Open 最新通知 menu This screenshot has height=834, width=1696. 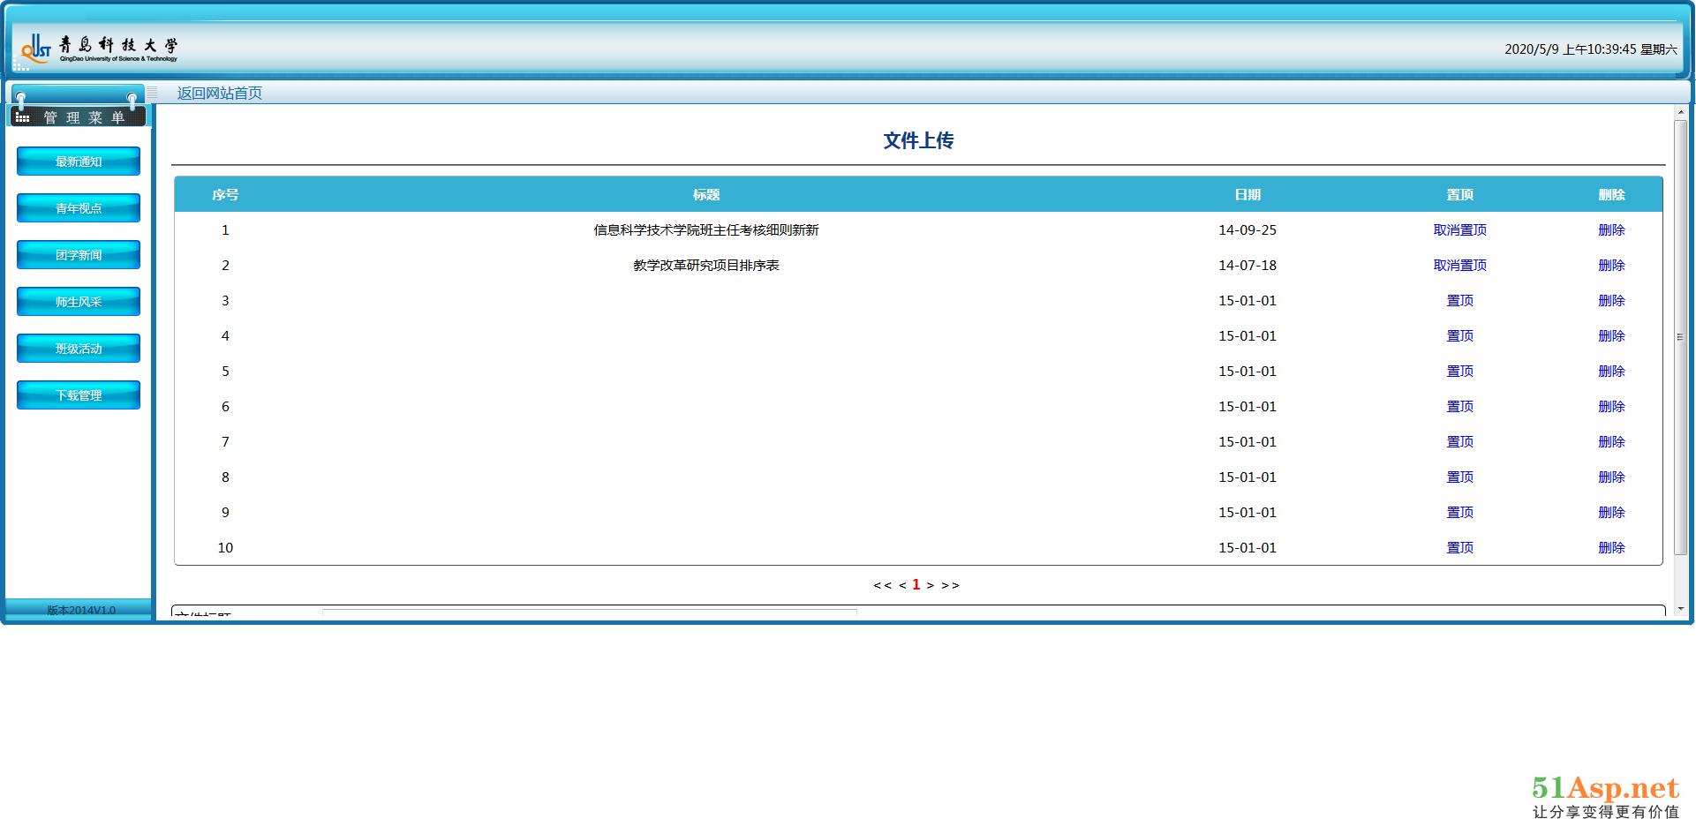(x=79, y=162)
